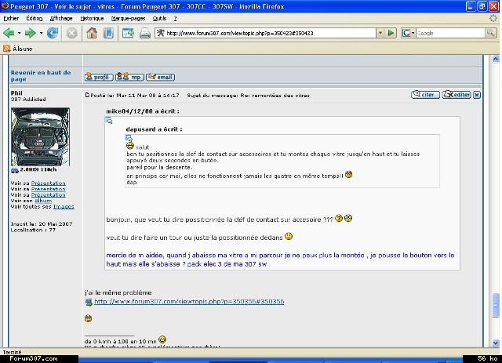
Task: Open the first Présentation link
Action: [49, 183]
